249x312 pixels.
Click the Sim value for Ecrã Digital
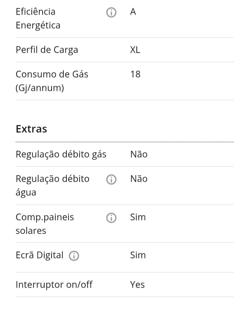[138, 255]
